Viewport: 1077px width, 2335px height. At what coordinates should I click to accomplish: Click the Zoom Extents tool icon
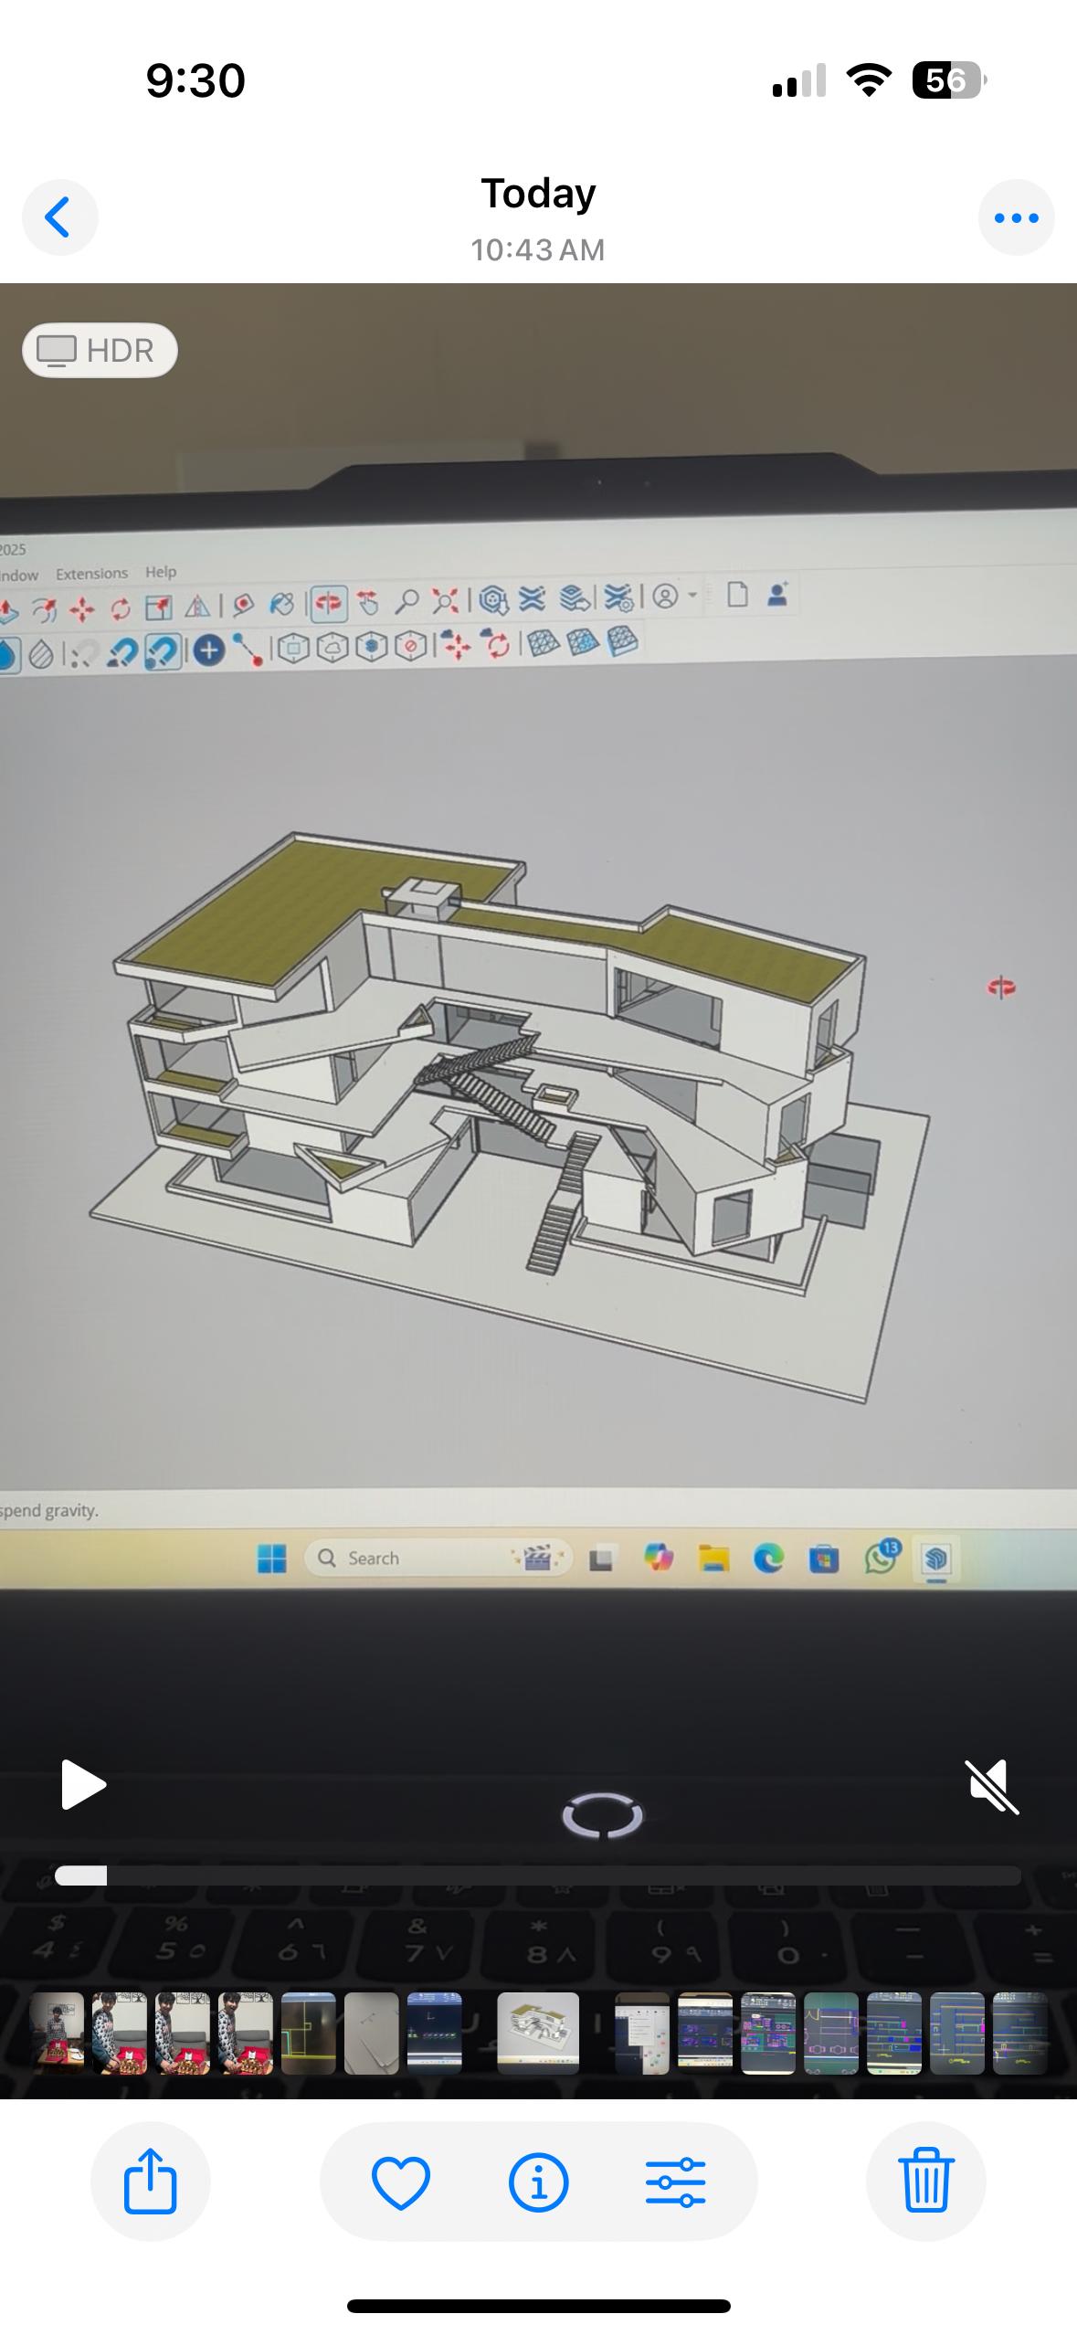point(445,601)
